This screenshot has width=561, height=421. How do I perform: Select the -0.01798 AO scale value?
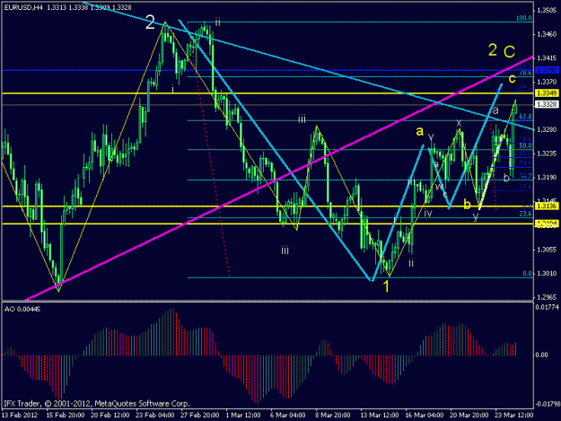pos(547,405)
